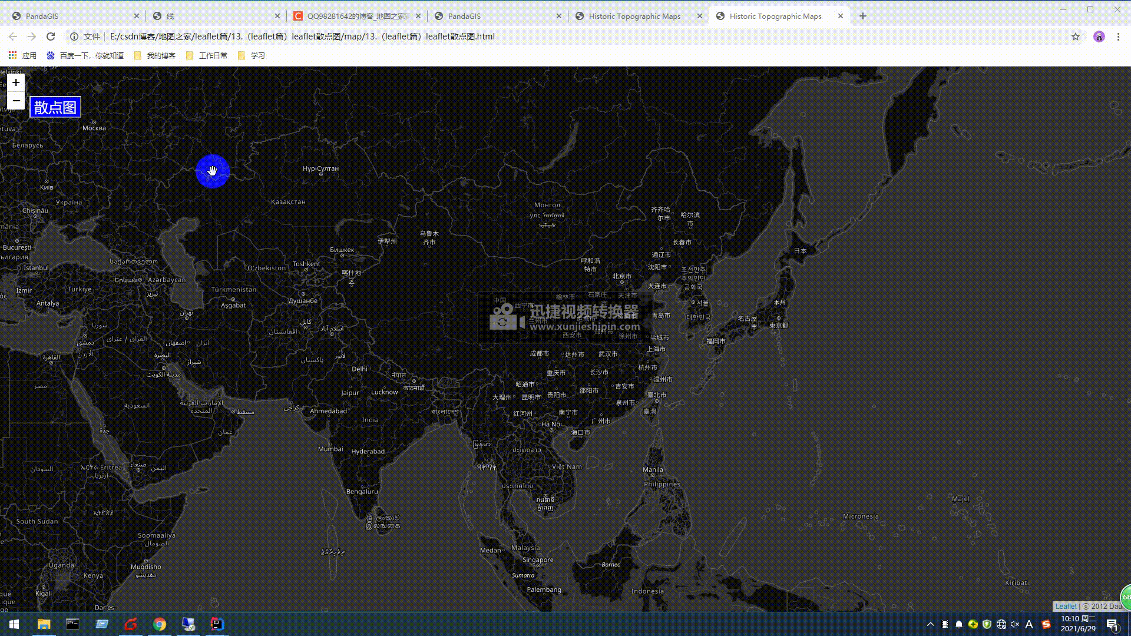Click the blue circle marker on map
Screen dimensions: 1131x636
(x=212, y=171)
